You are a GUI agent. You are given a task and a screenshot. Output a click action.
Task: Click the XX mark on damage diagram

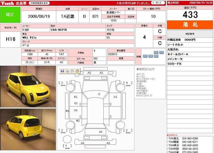[x=76, y=110]
